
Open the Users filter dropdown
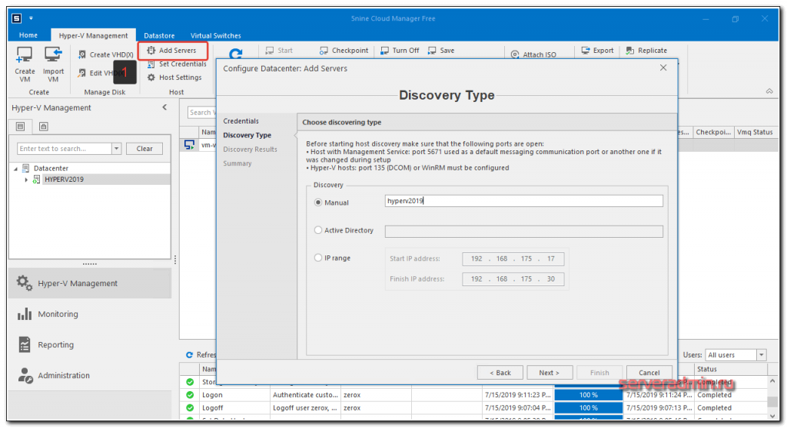tap(761, 355)
